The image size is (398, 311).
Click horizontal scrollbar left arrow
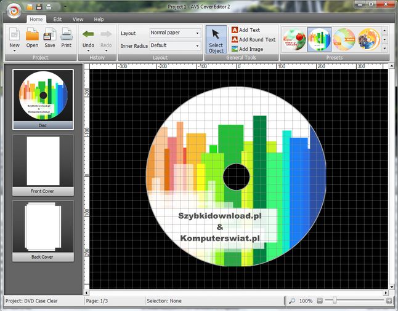(x=86, y=293)
